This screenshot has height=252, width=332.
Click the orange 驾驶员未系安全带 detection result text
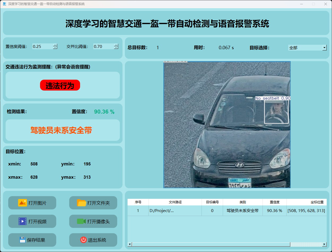coord(61,130)
